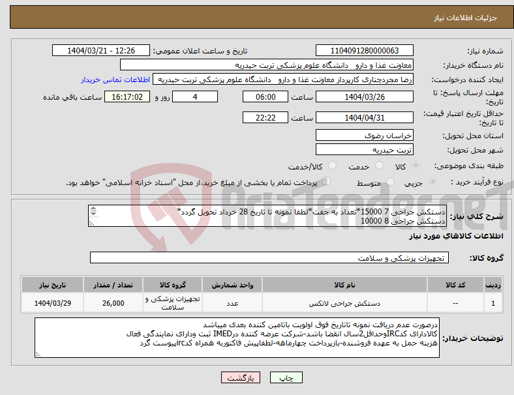Click the remaining days field showing 4
The height and width of the screenshot is (395, 514).
[x=195, y=96]
